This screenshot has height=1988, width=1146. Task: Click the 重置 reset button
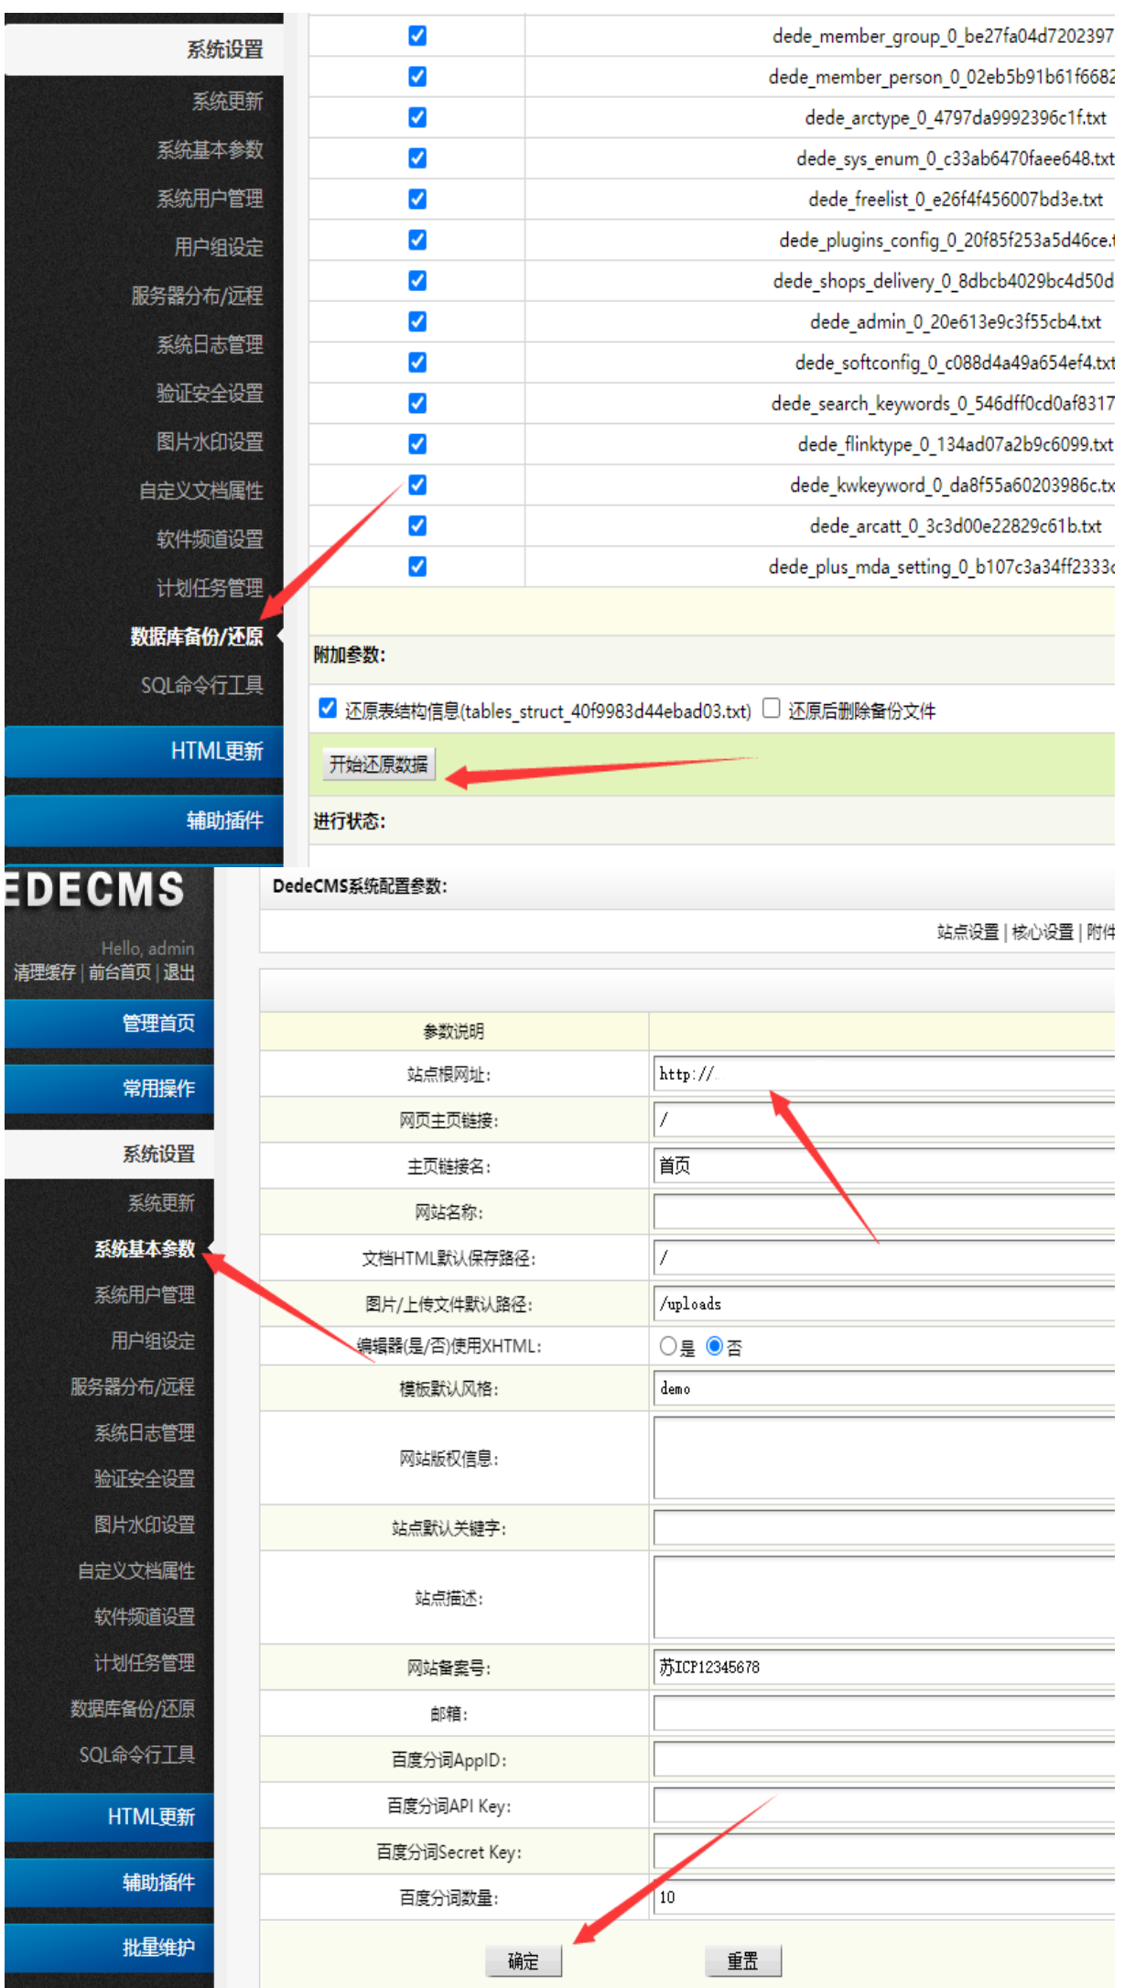click(742, 1960)
